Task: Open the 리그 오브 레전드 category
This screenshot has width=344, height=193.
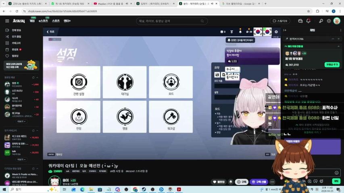Action: [21, 138]
